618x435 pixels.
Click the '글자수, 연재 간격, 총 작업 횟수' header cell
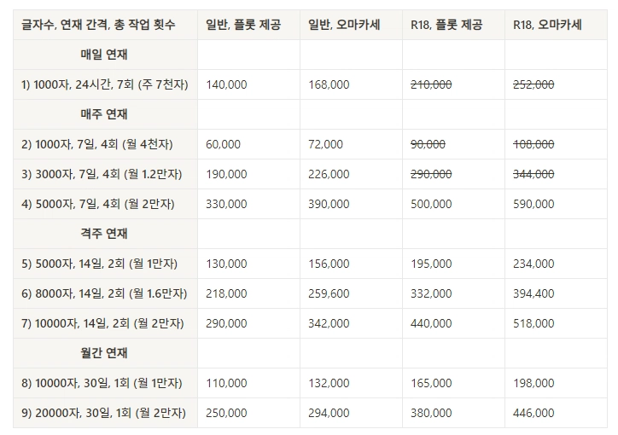pos(98,25)
